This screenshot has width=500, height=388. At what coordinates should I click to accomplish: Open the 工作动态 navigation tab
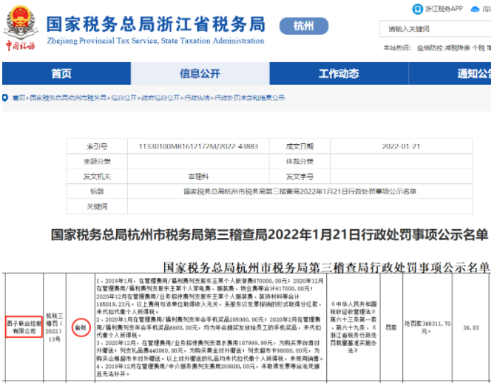click(339, 74)
